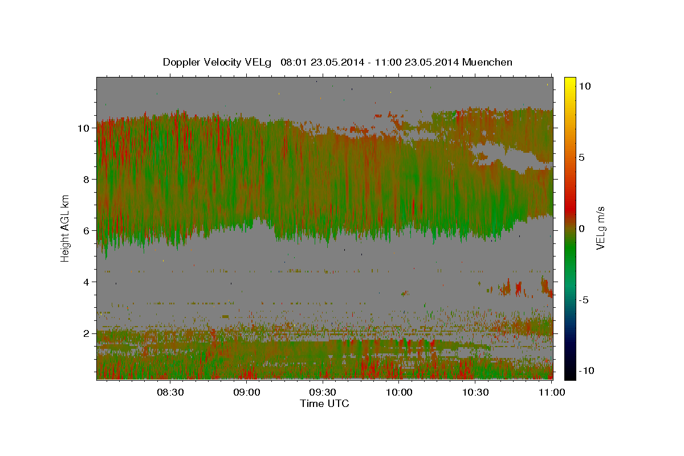The width and height of the screenshot is (684, 456).
Task: Click the colorbar value 0
Action: click(581, 228)
